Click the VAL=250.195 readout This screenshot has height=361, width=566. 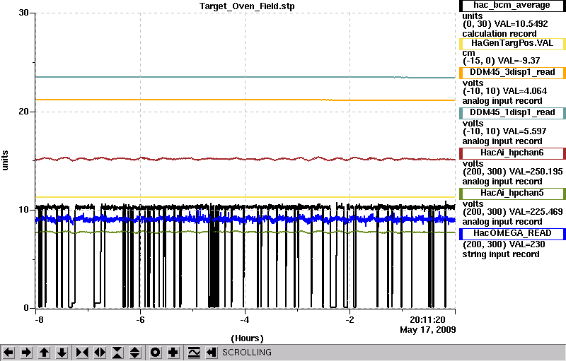click(x=536, y=172)
